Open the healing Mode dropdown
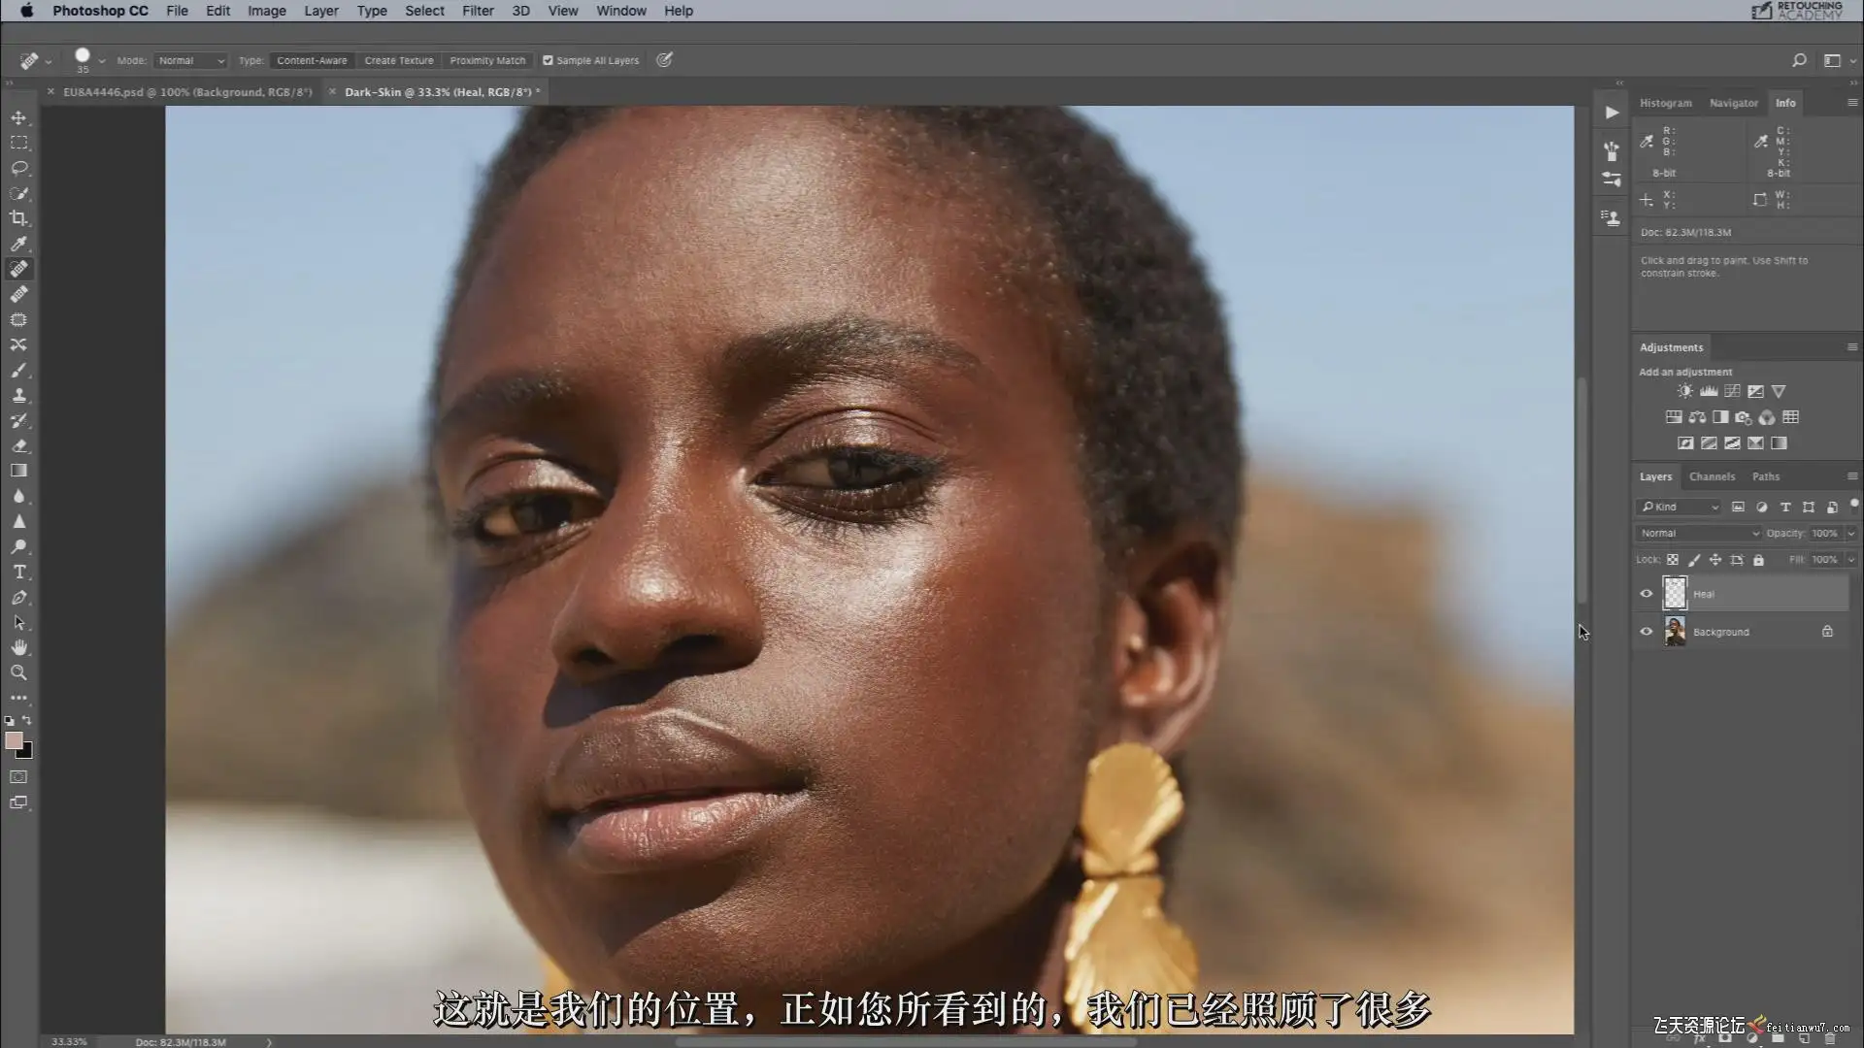This screenshot has height=1048, width=1864. click(x=190, y=60)
